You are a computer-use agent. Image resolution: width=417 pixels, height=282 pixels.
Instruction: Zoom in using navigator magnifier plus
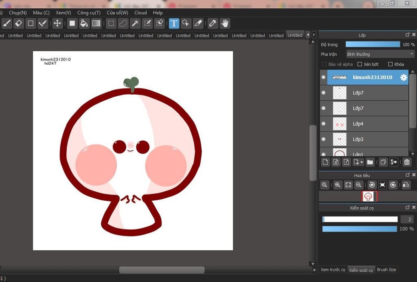click(338, 185)
